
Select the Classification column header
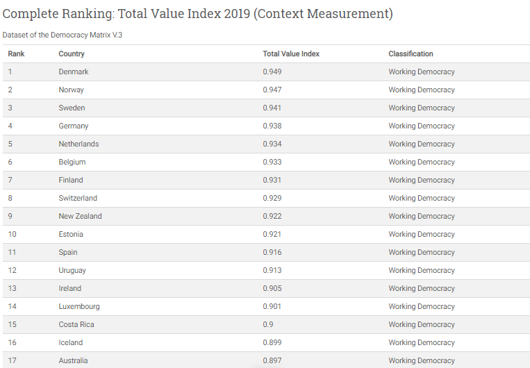[411, 53]
